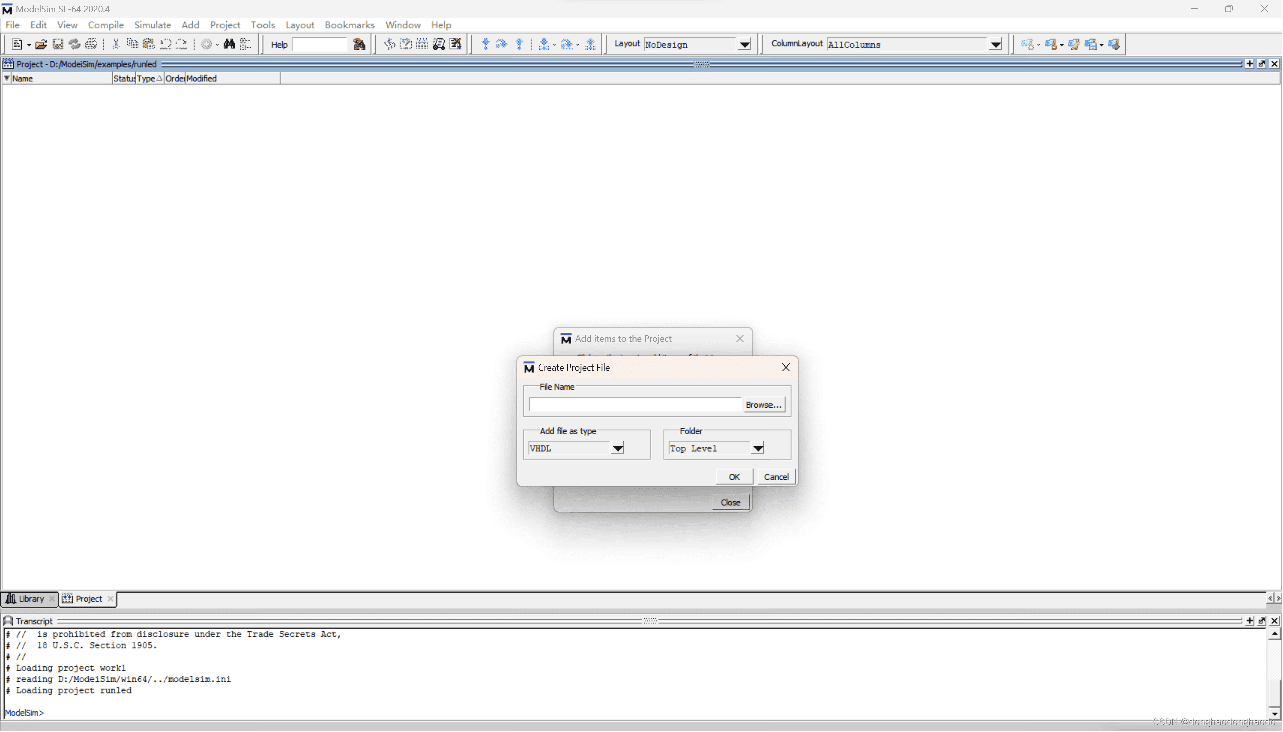The image size is (1283, 732).
Task: Undo the last action via toolbar
Action: pos(165,44)
